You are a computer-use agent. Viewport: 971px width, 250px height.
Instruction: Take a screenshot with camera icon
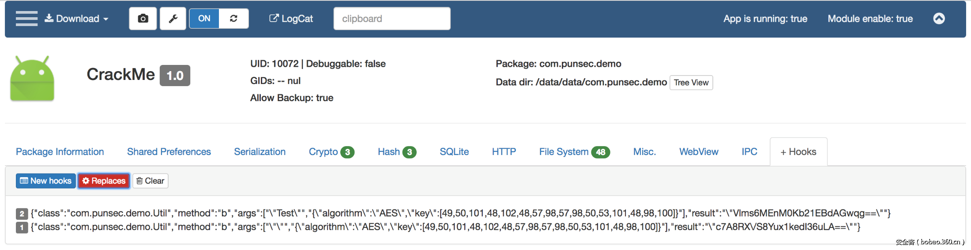143,19
